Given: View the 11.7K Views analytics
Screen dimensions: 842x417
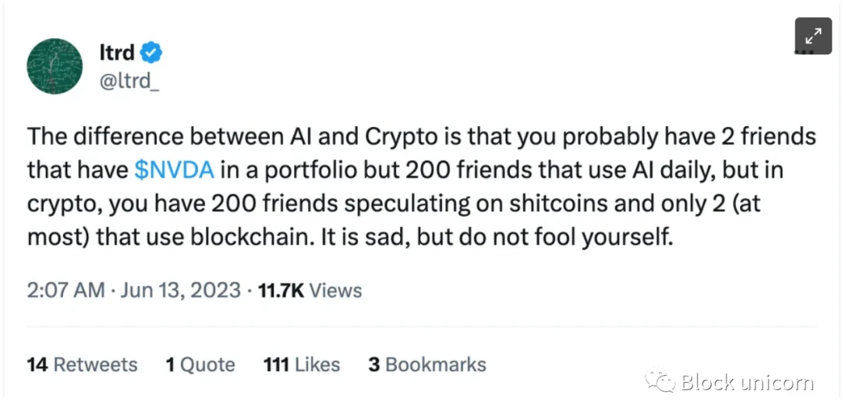Looking at the screenshot, I should 310,291.
